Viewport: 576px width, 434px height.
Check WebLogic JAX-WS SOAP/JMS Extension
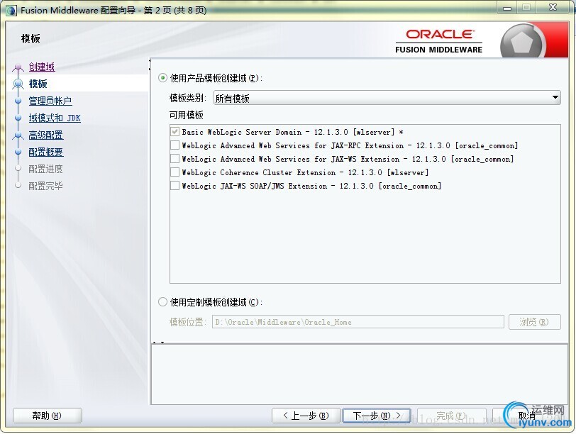tap(175, 185)
